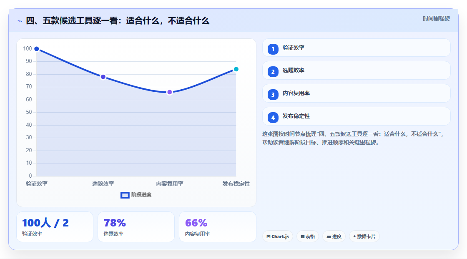Click the y-axis value 100
The width and height of the screenshot is (467, 259).
(28, 48)
